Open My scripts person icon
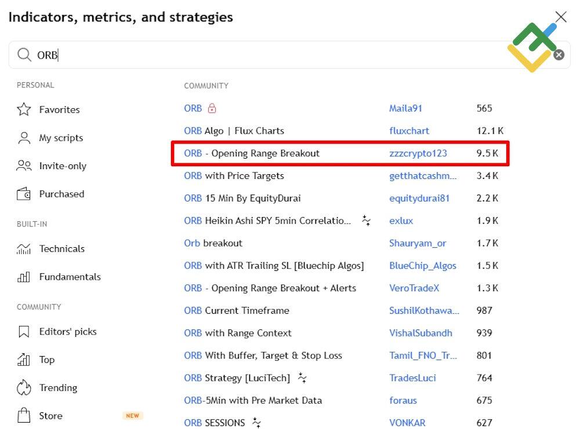 (x=24, y=138)
